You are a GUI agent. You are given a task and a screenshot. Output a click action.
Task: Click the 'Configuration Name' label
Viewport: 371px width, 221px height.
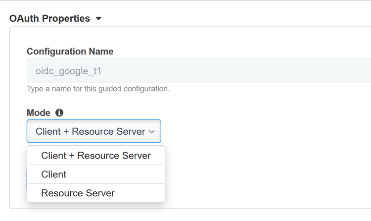point(70,52)
